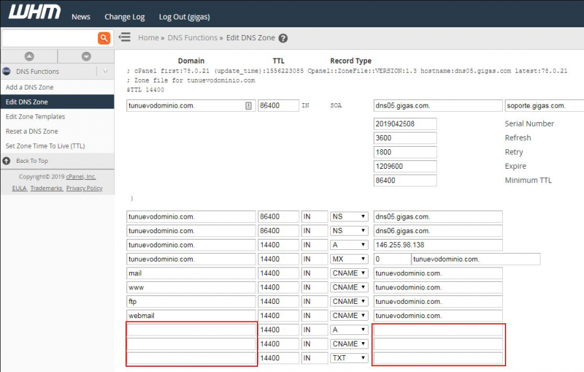584x372 pixels.
Task: Open the Privacy Policy link
Action: 84,188
